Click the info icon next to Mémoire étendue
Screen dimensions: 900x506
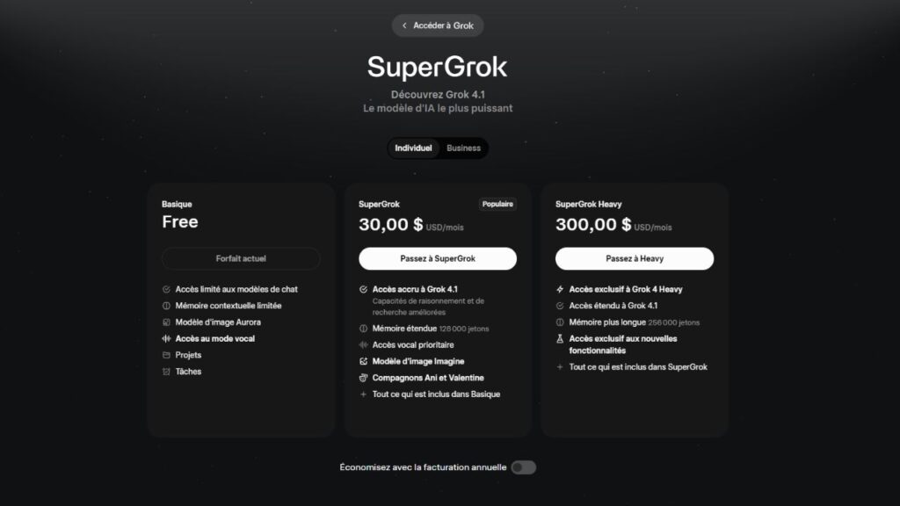pos(363,327)
